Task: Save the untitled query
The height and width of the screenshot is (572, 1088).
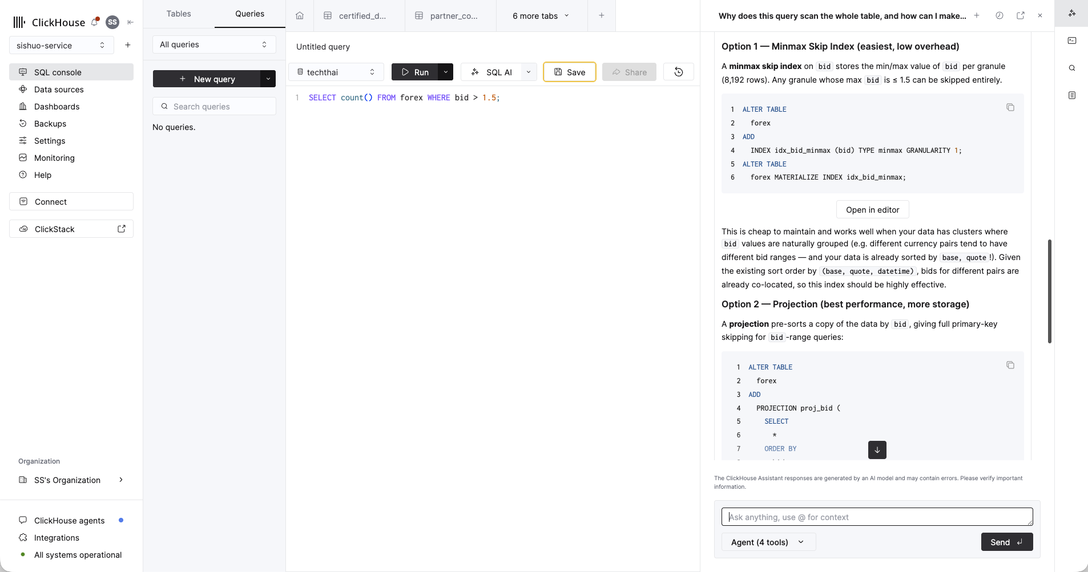Action: [x=570, y=72]
